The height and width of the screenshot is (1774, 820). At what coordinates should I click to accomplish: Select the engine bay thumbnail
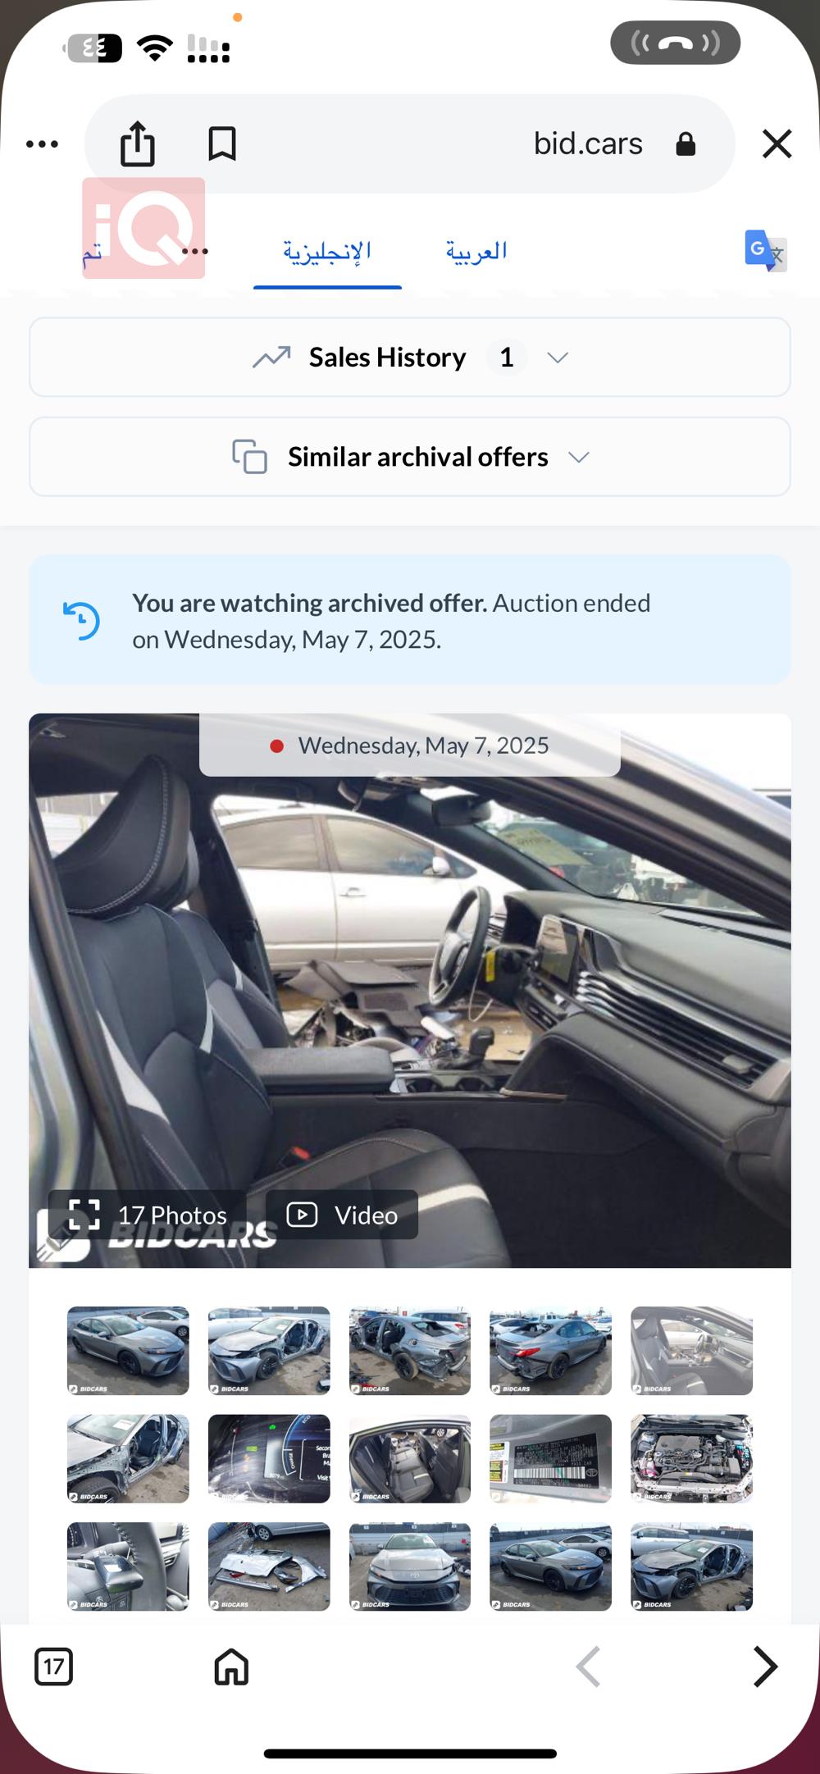pyautogui.click(x=691, y=1458)
